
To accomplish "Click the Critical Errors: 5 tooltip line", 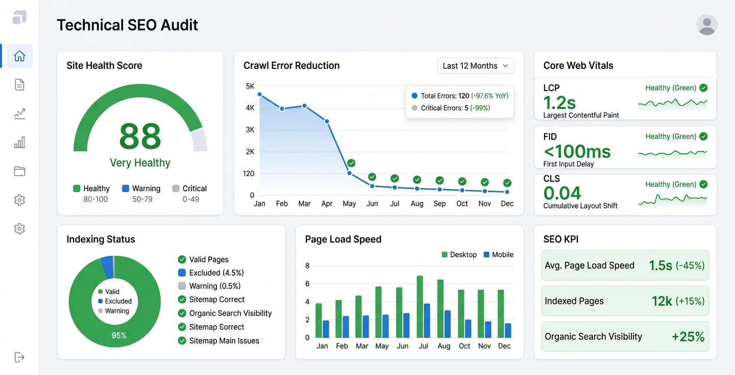I will 451,108.
